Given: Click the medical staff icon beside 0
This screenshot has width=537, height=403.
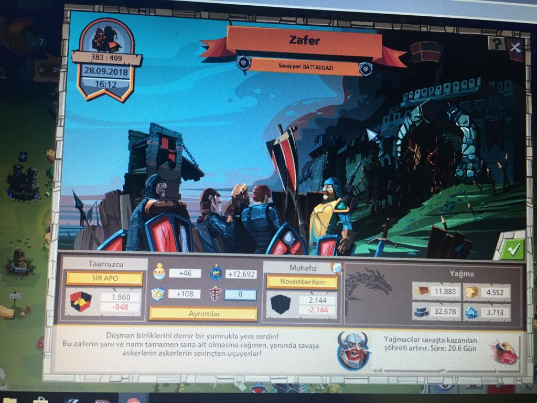Looking at the screenshot, I should [x=215, y=294].
